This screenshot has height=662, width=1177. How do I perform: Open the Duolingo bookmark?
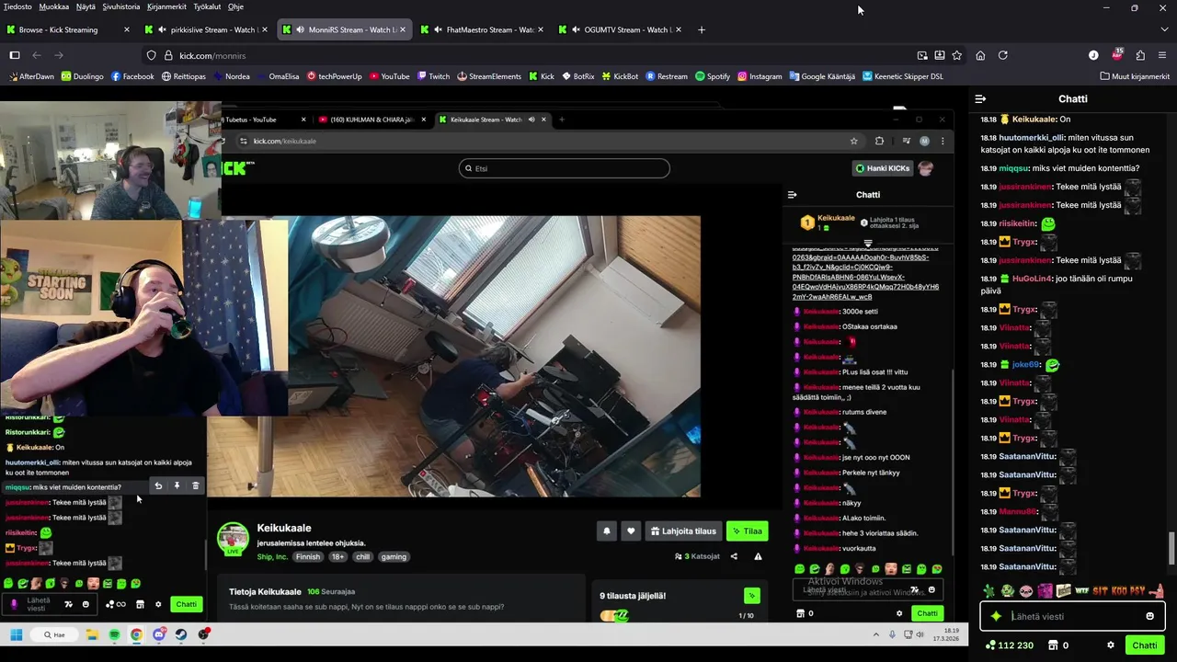(x=83, y=76)
